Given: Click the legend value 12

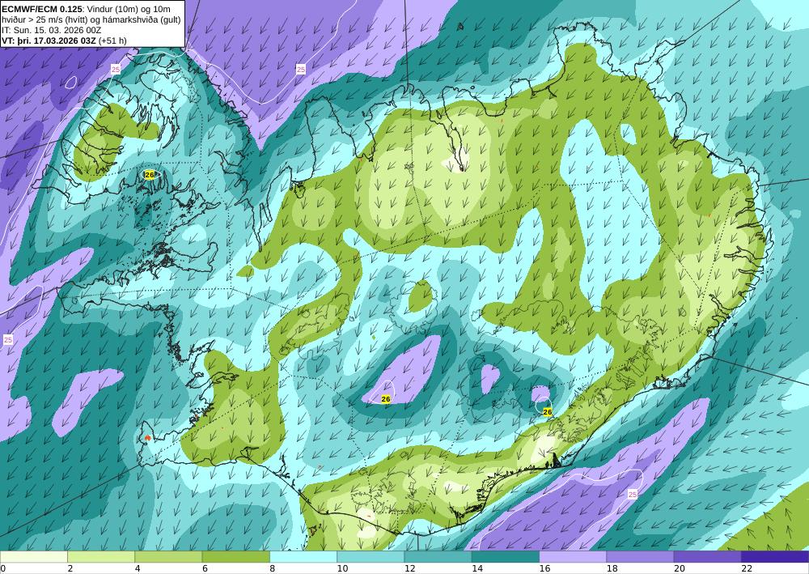Looking at the screenshot, I should pos(409,569).
